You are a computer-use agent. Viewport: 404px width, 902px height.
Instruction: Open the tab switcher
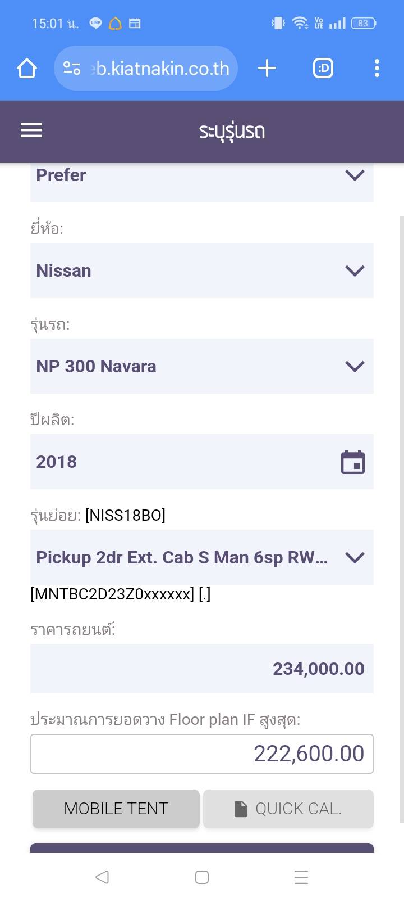pos(323,69)
